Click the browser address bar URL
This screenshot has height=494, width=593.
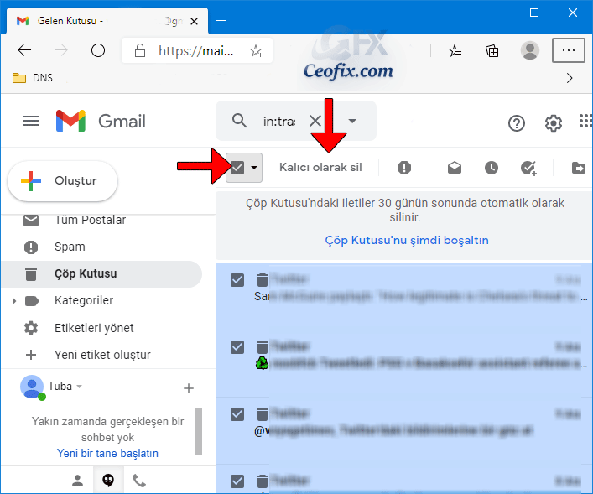click(x=196, y=50)
